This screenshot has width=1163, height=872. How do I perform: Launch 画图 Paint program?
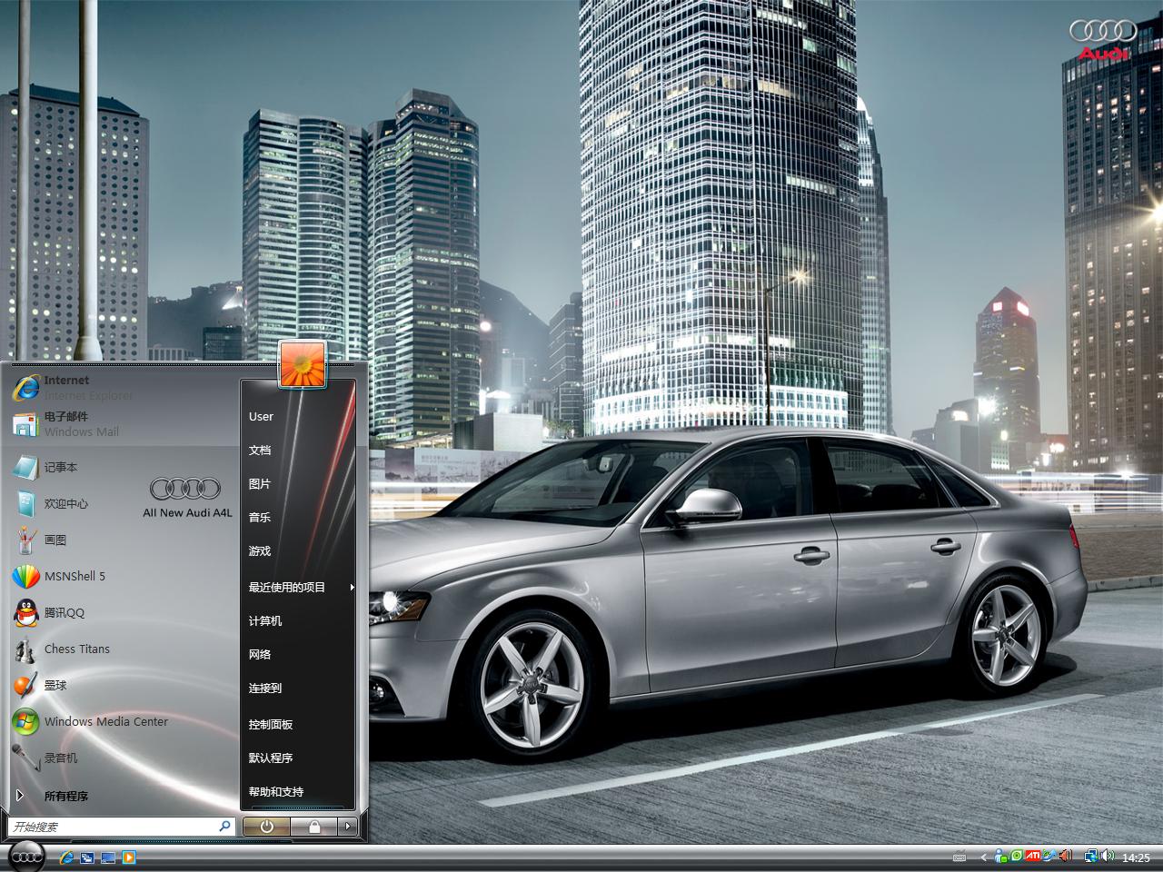pyautogui.click(x=121, y=540)
